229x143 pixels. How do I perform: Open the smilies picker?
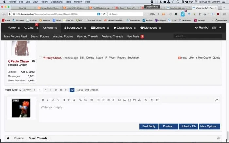[119, 100]
